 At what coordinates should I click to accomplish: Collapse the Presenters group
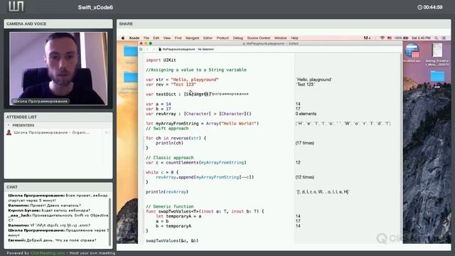pos(9,125)
